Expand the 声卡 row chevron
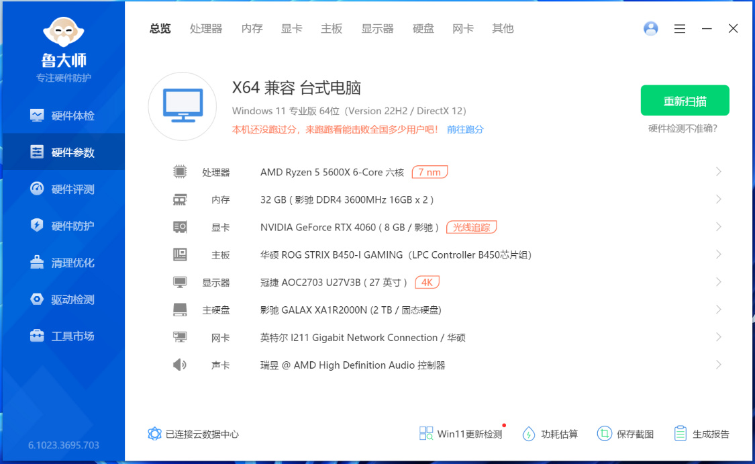 (x=718, y=364)
